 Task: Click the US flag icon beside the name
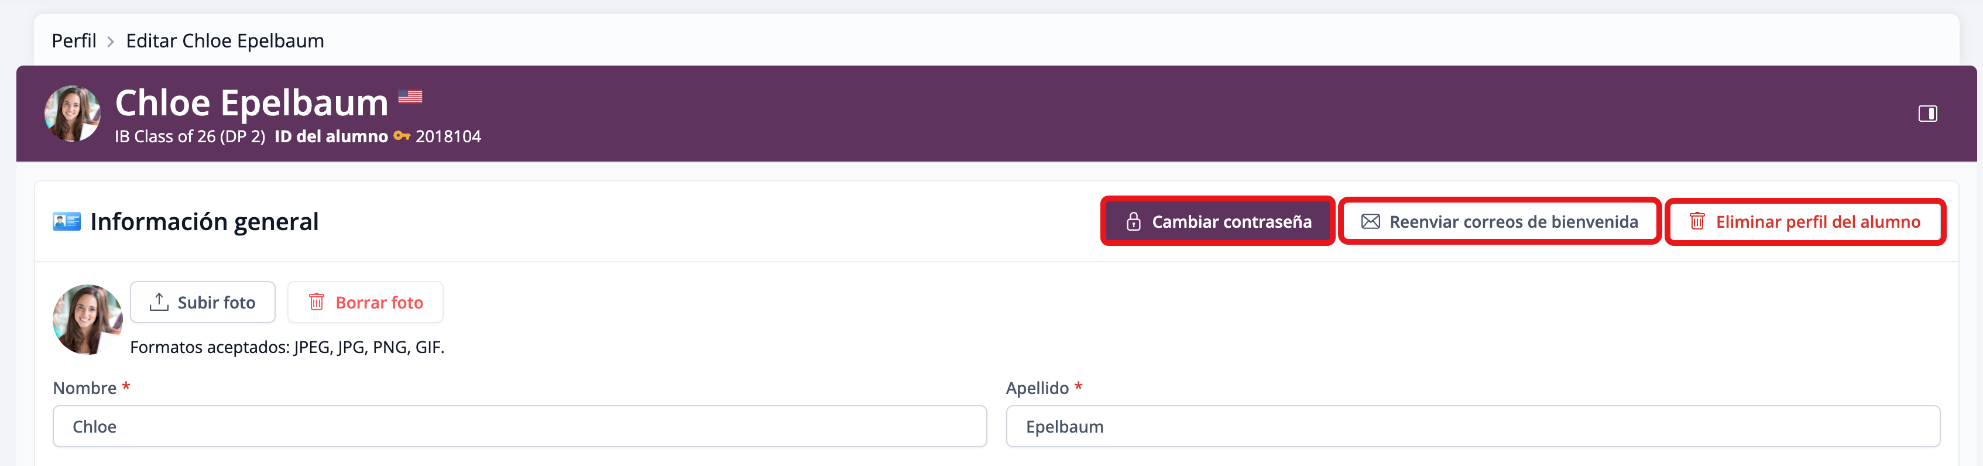(410, 96)
